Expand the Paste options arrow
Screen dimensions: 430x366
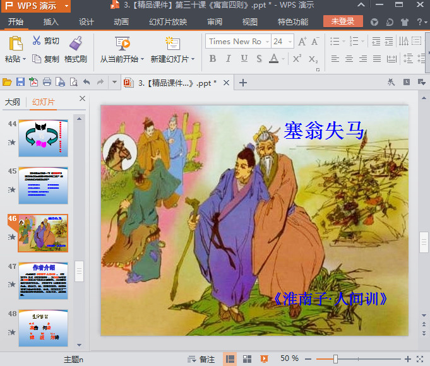25,59
